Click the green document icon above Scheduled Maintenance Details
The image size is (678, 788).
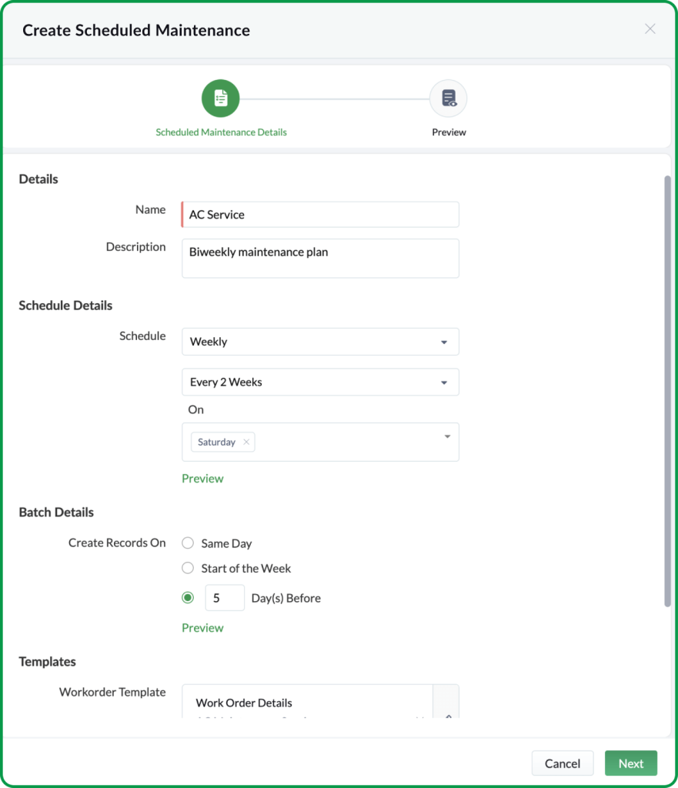point(220,98)
